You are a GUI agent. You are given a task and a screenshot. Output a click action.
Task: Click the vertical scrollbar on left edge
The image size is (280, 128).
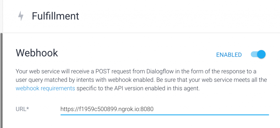(1, 79)
